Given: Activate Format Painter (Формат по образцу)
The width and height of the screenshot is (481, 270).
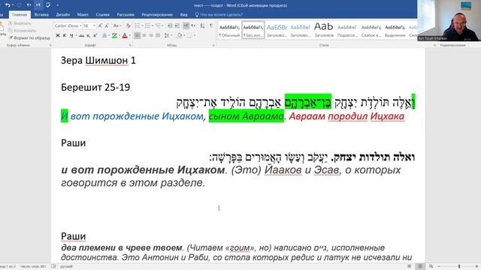Looking at the screenshot, I should (x=29, y=37).
